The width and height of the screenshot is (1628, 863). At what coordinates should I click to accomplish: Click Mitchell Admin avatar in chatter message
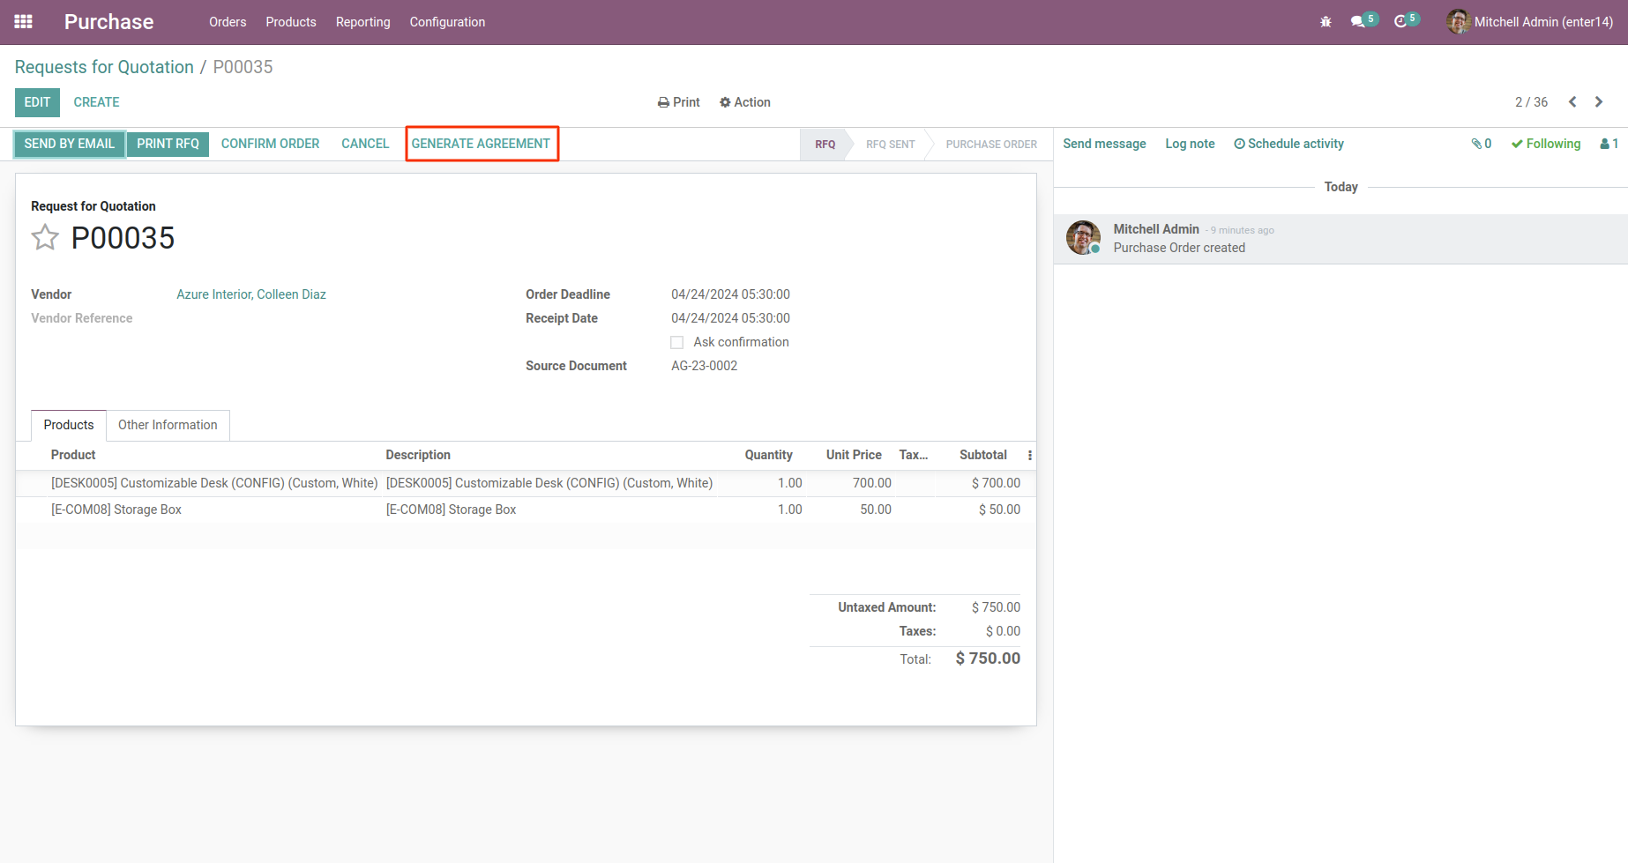tap(1083, 238)
